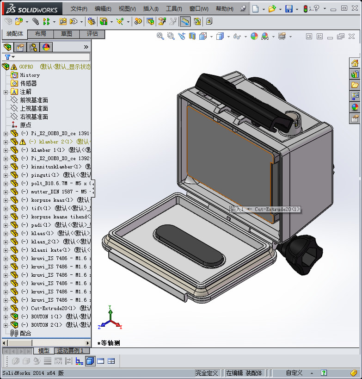
Task: Open the 视图(V) menu
Action: click(x=127, y=9)
